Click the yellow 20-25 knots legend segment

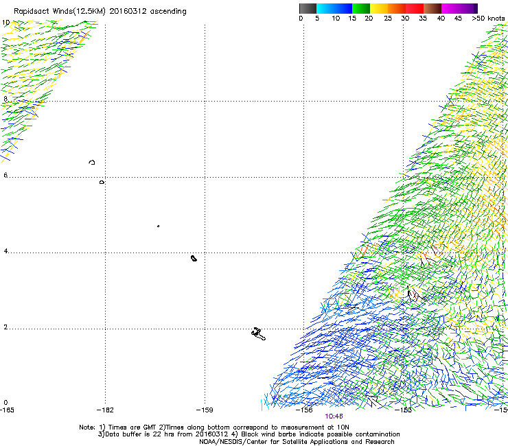(379, 8)
